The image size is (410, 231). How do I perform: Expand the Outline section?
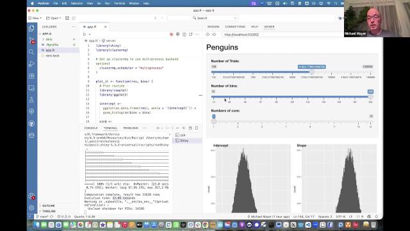(x=49, y=205)
